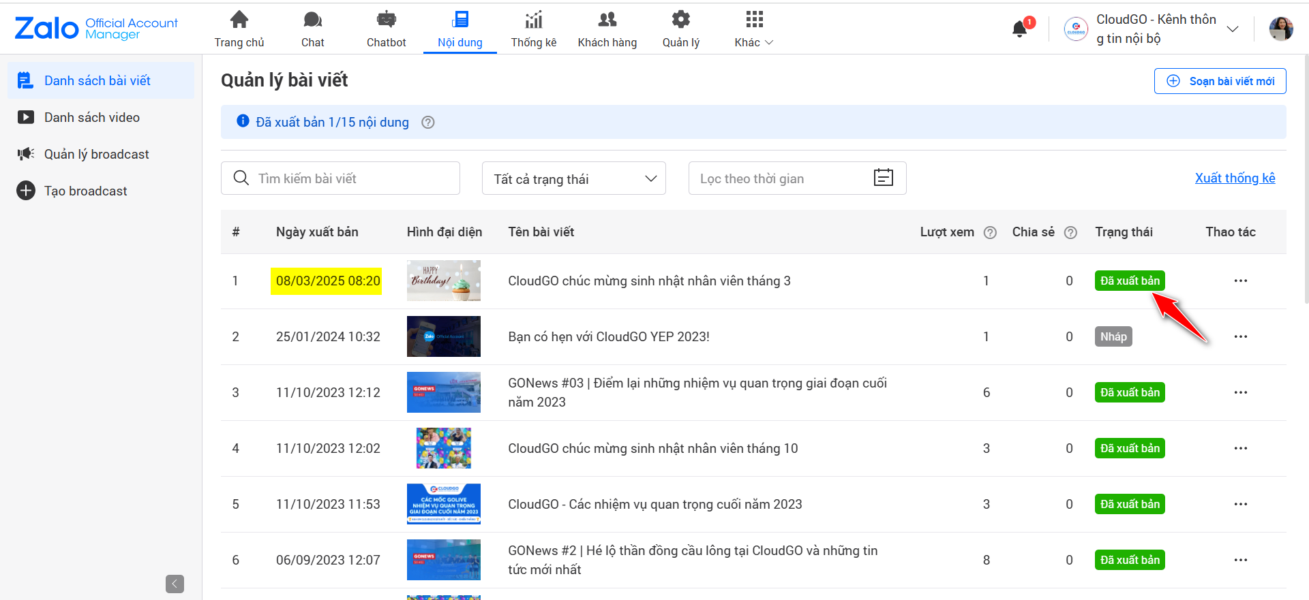Click the YEP 2023 article thumbnail
Viewport: 1309px width, 600px height.
click(444, 336)
